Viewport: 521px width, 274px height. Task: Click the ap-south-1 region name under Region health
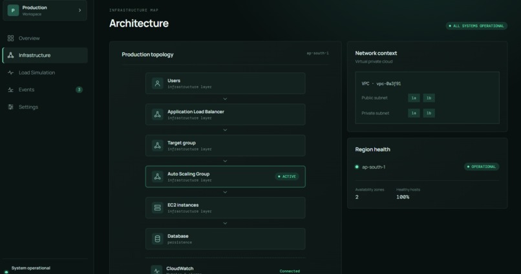(x=374, y=167)
